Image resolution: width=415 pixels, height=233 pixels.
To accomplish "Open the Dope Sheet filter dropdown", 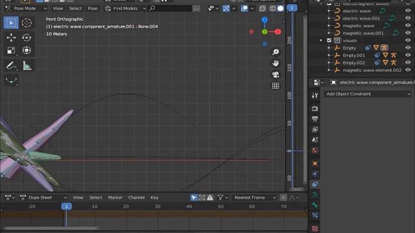I will pos(222,197).
